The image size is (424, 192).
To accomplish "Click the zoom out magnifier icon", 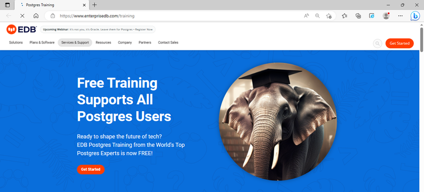I will click(x=317, y=16).
